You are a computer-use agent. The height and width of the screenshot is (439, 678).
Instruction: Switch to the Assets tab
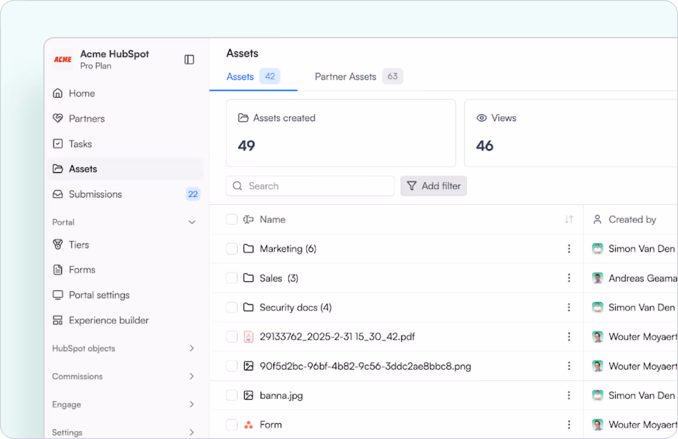pyautogui.click(x=253, y=77)
